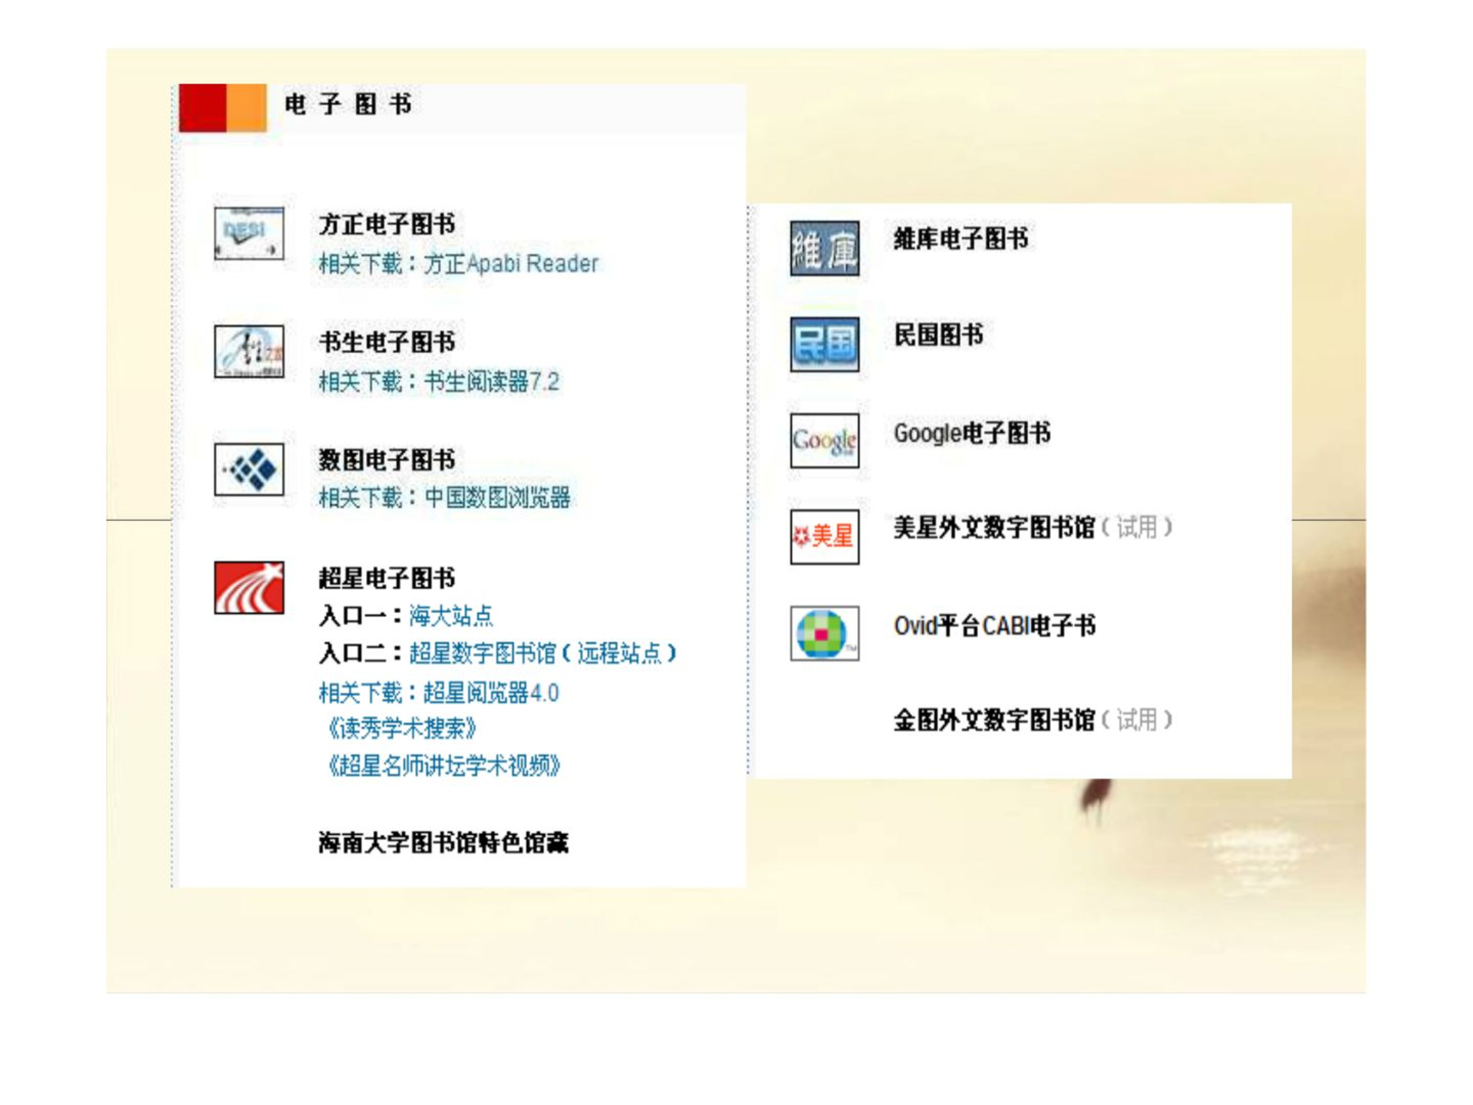This screenshot has height=1105, width=1473.
Task: Open the 維库电子图书 title link
Action: tap(961, 239)
